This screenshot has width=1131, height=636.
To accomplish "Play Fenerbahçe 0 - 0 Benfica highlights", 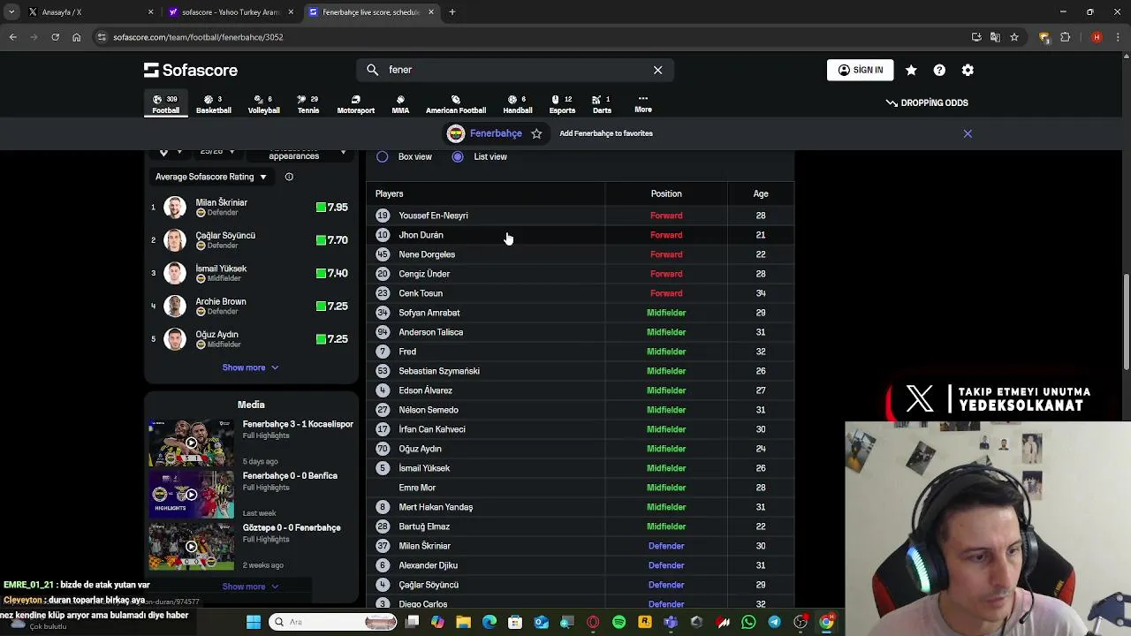I will 191,495.
